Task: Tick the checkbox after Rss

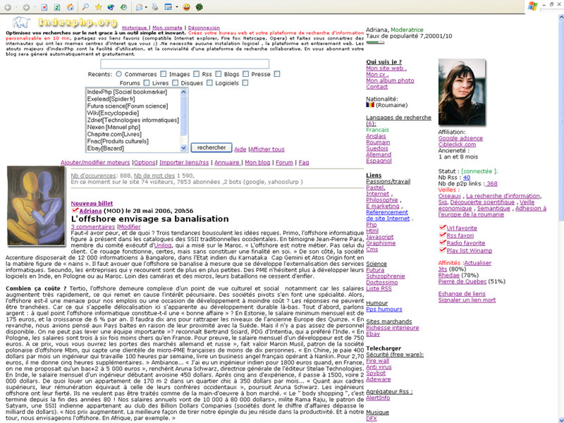Action: (x=219, y=74)
